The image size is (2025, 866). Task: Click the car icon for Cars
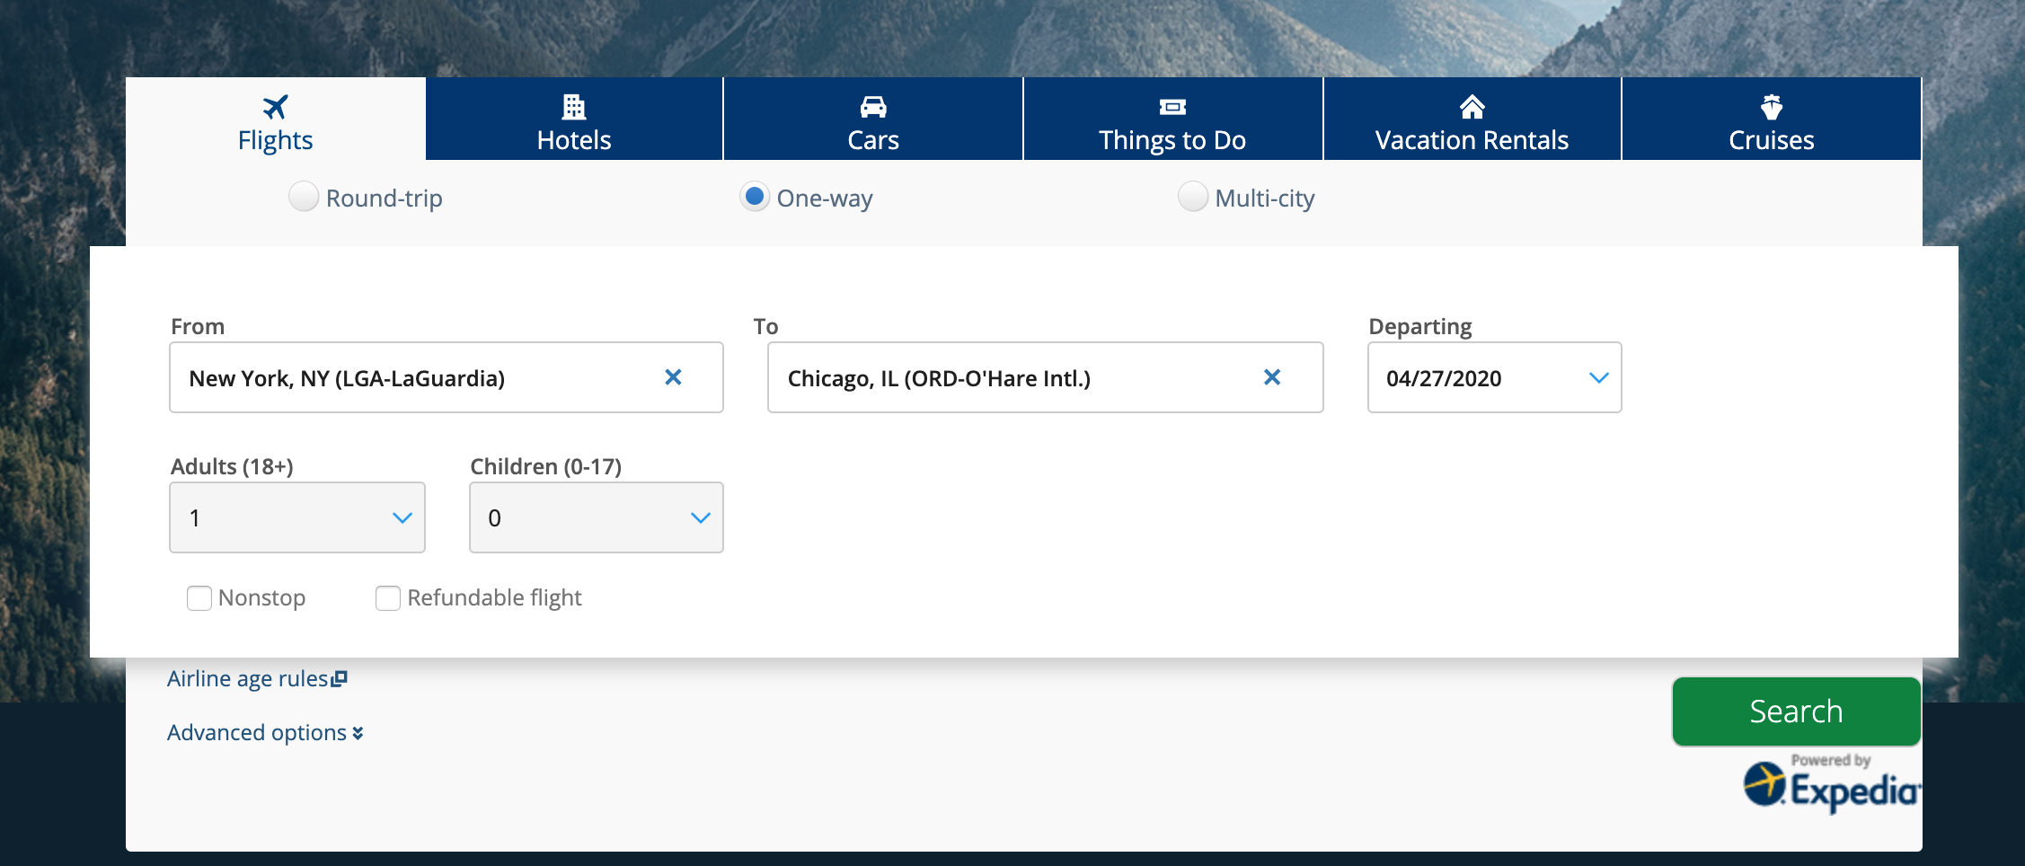(873, 107)
